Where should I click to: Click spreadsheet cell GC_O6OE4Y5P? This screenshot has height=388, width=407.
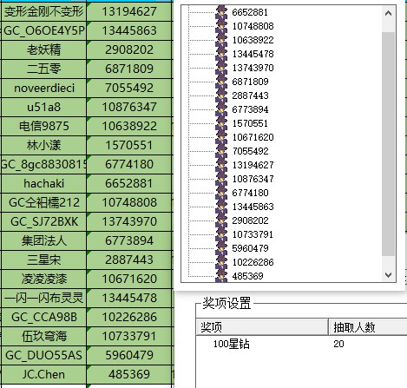[x=44, y=30]
